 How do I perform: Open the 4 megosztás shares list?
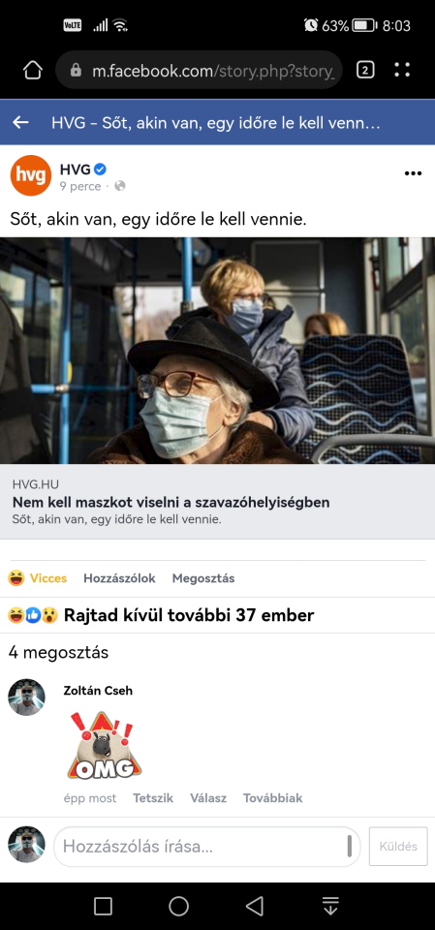pos(58,652)
